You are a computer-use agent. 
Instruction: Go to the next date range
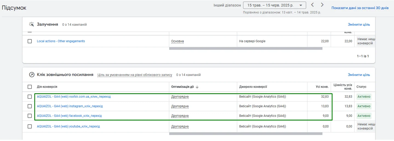coord(322,5)
